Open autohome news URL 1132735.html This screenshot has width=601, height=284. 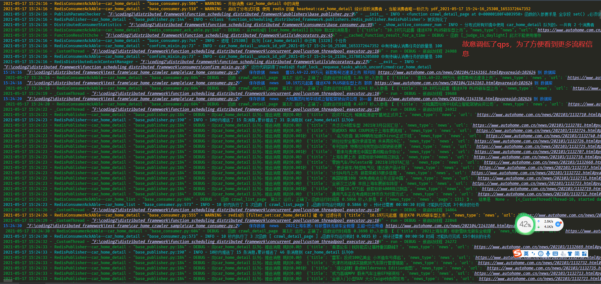tap(544, 268)
